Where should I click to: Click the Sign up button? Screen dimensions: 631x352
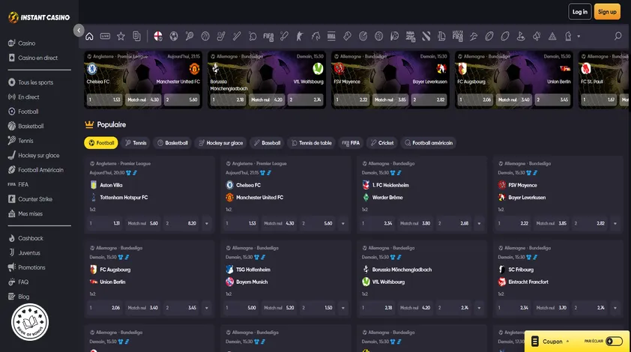[607, 12]
